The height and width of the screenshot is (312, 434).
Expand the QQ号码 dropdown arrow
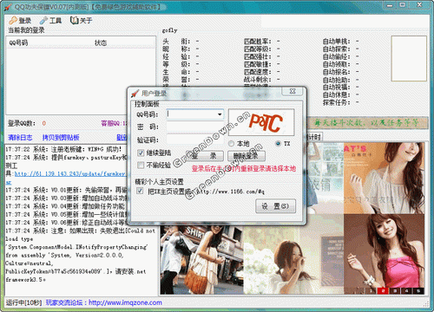pos(220,114)
